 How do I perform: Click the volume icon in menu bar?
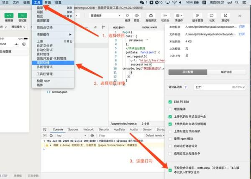[x=180, y=3]
